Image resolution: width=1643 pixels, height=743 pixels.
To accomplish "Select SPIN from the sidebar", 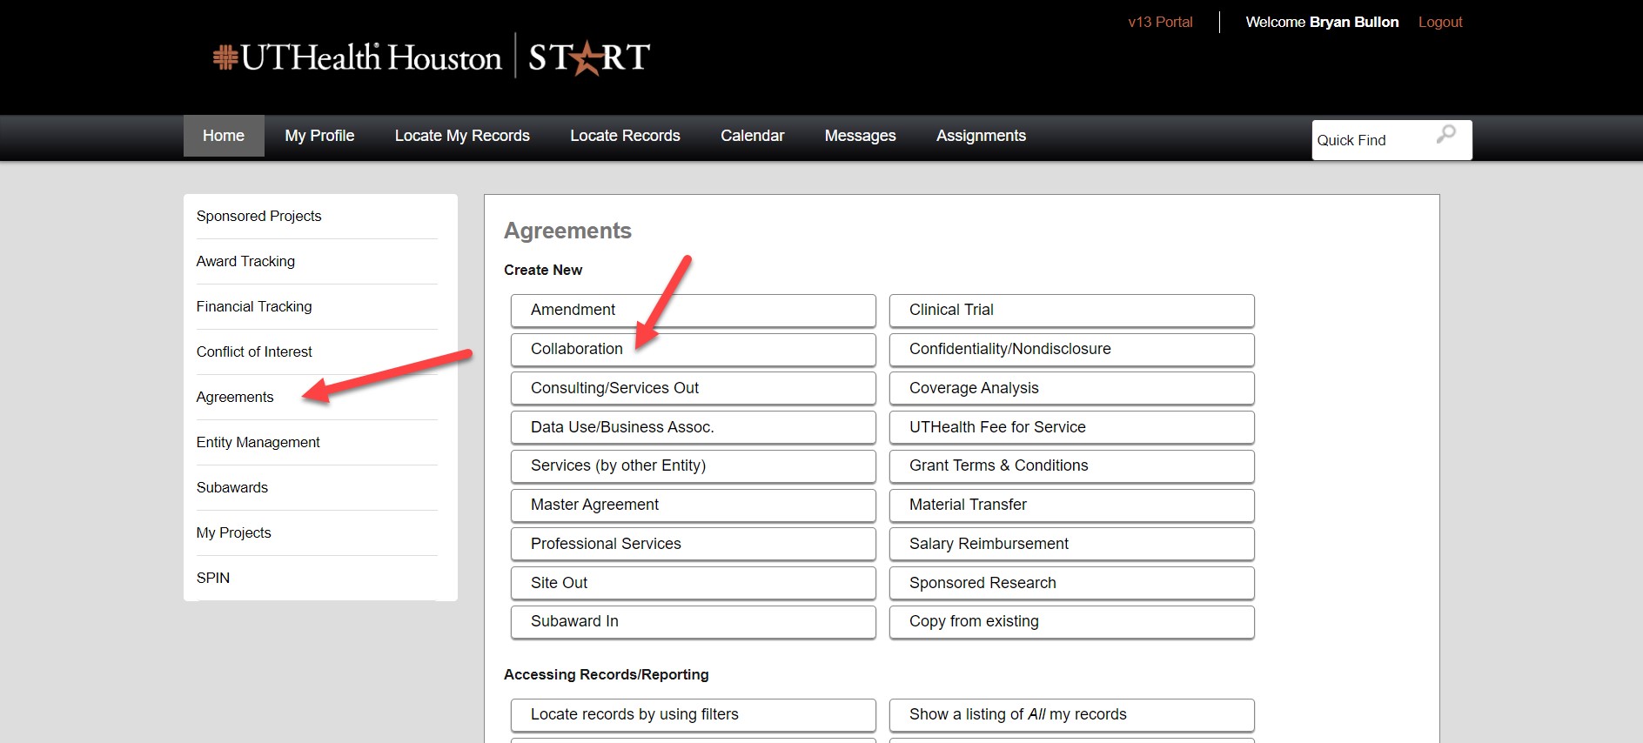I will 213,578.
